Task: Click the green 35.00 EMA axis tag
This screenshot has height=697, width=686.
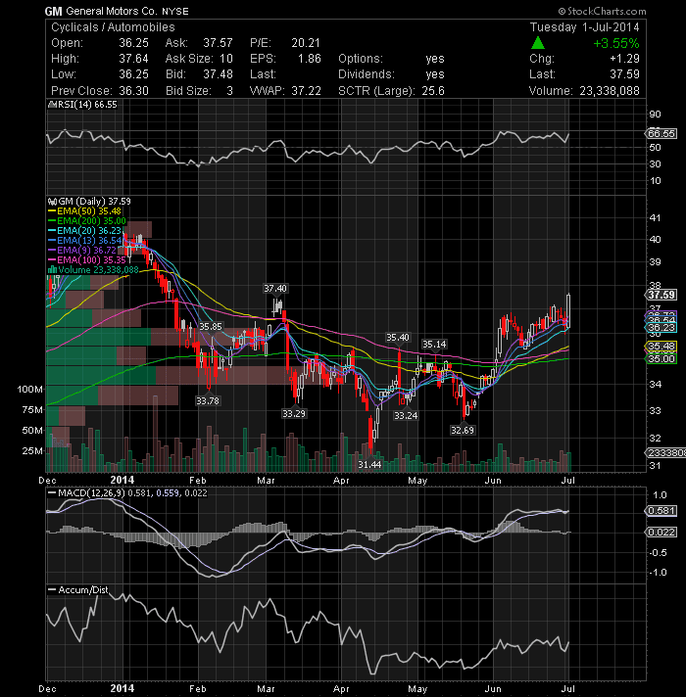Action: pos(661,358)
